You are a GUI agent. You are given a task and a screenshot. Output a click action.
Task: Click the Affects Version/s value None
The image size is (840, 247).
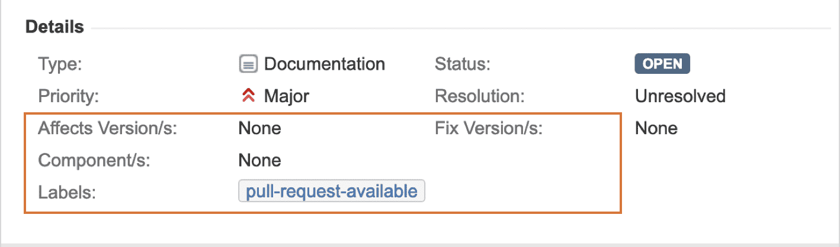(259, 128)
